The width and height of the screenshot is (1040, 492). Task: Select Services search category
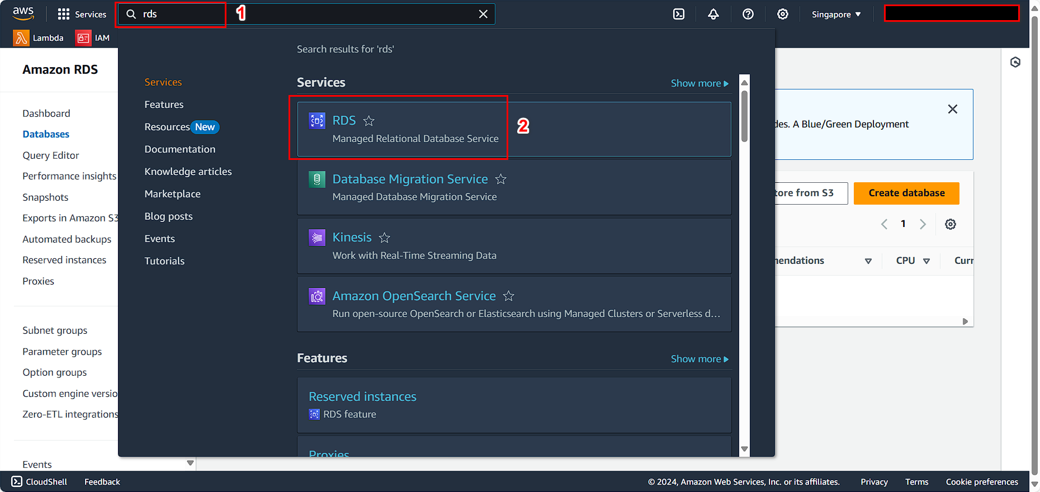pos(163,82)
